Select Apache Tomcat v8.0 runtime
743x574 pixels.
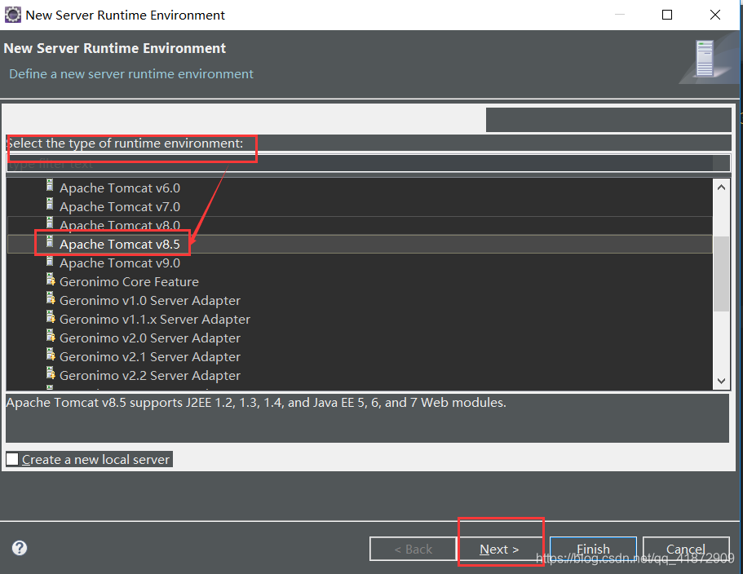[x=120, y=225]
